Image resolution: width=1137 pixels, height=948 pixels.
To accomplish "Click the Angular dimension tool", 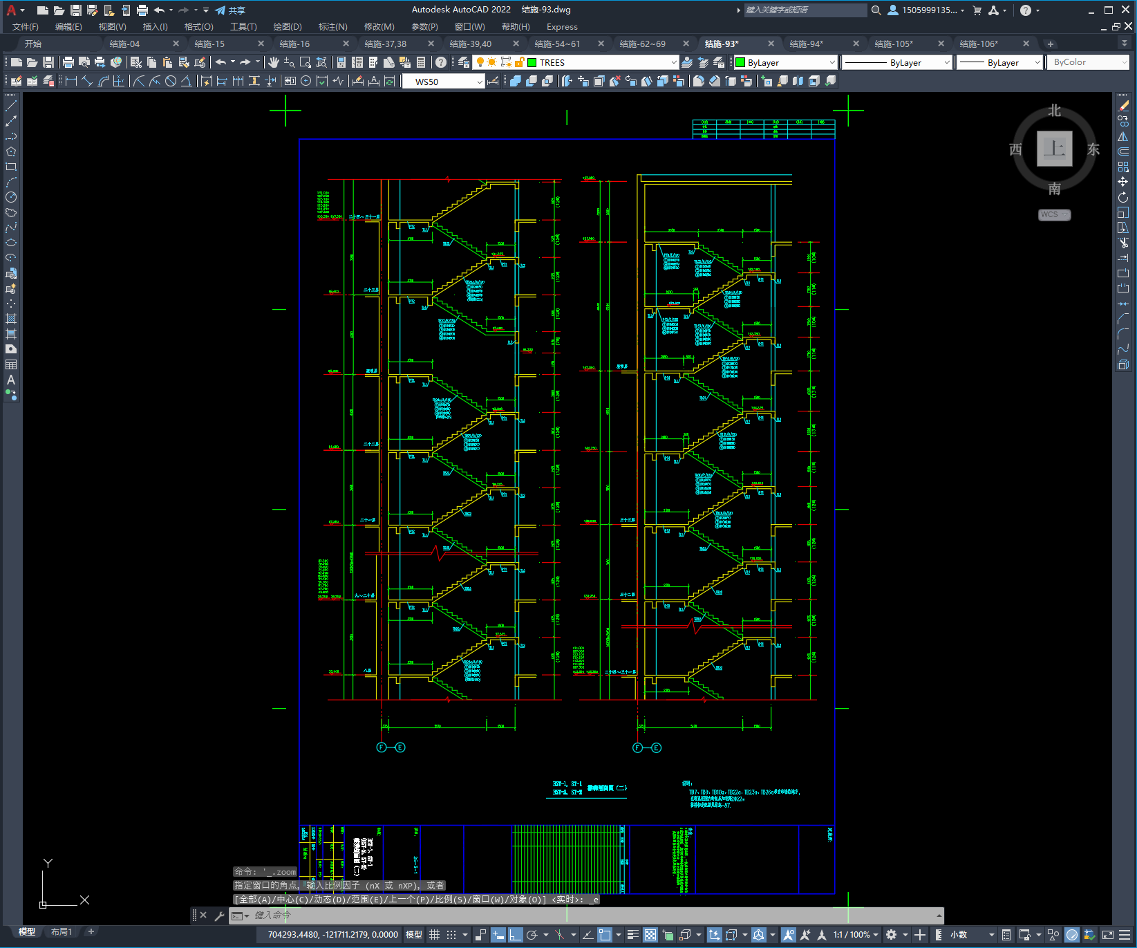I will 186,81.
